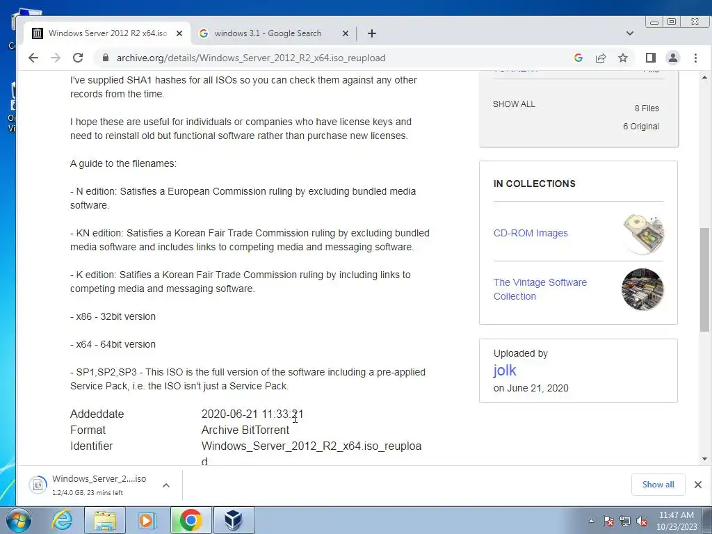Click the page scrollbar down arrow
The height and width of the screenshot is (534, 712).
click(x=704, y=459)
